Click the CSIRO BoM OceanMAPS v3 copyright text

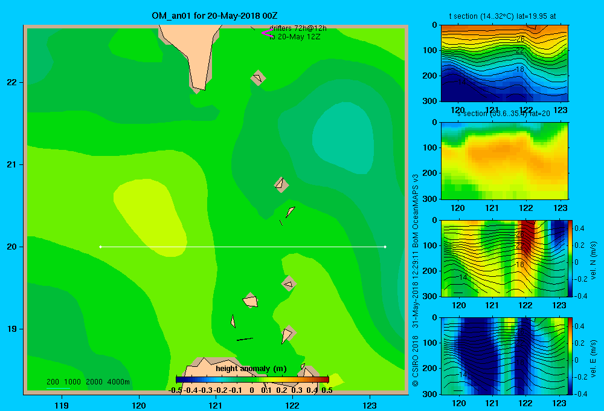click(416, 280)
